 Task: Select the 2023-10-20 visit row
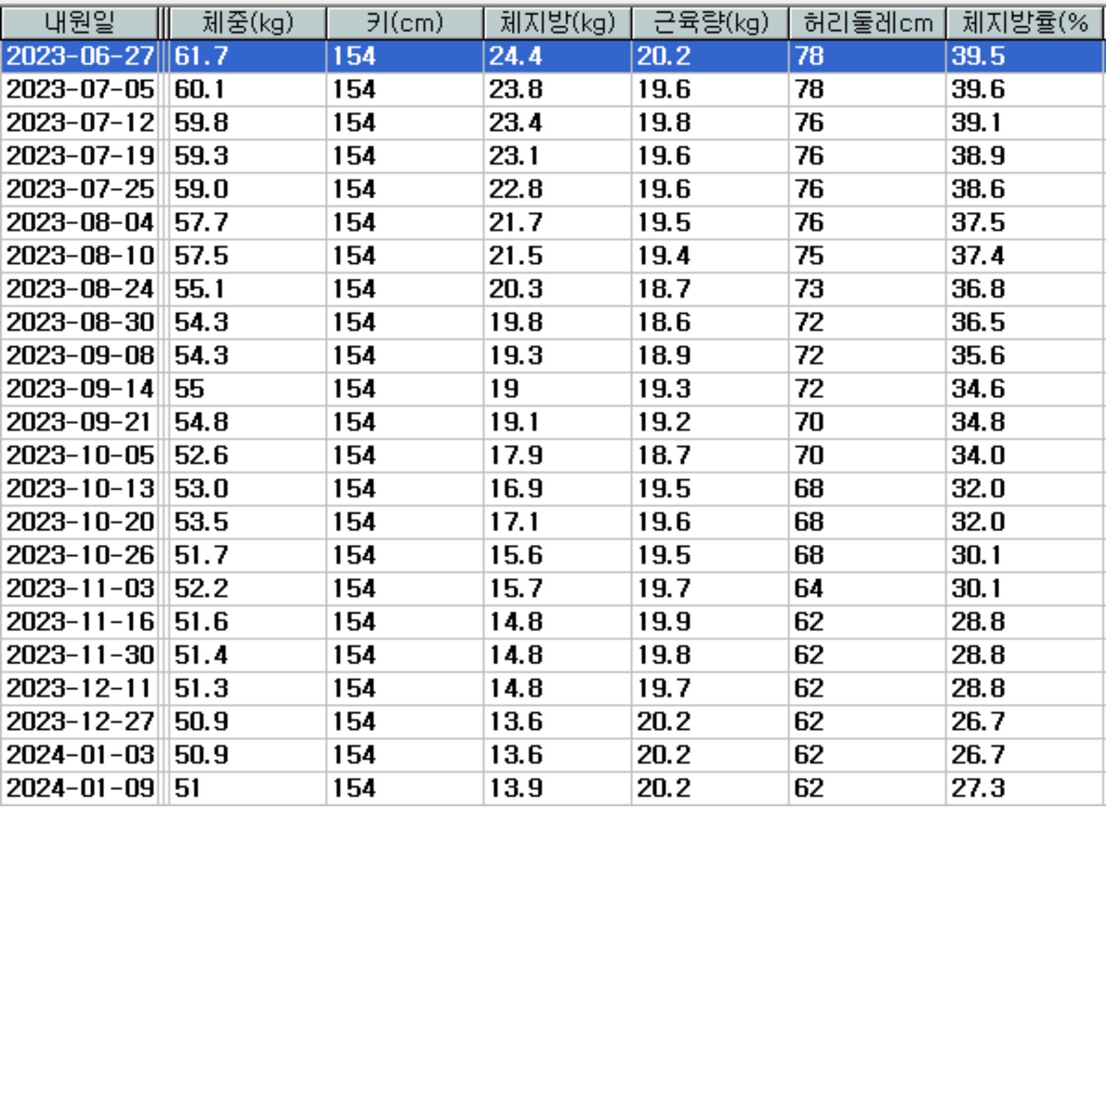(x=553, y=522)
